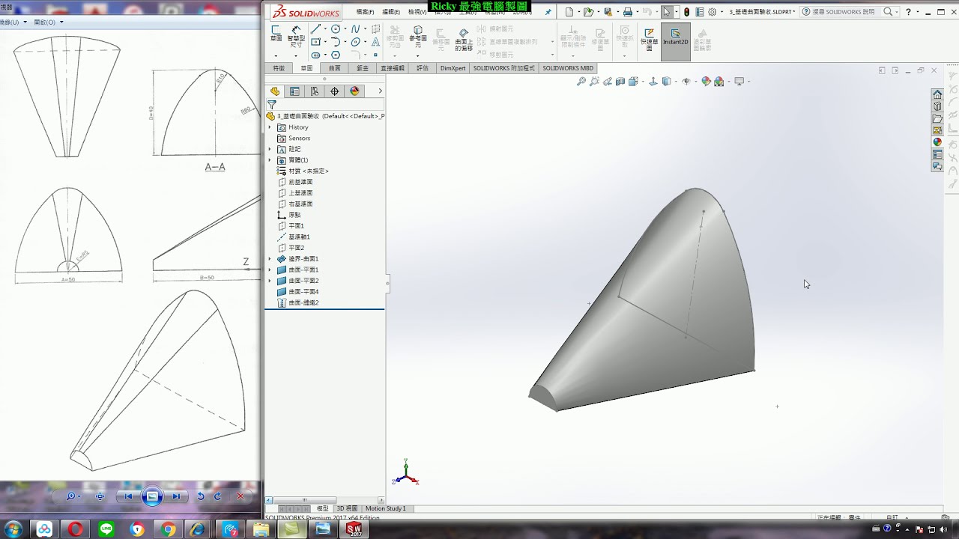This screenshot has height=539, width=959.
Task: Open the ConfigurationManager tab
Action: [315, 91]
